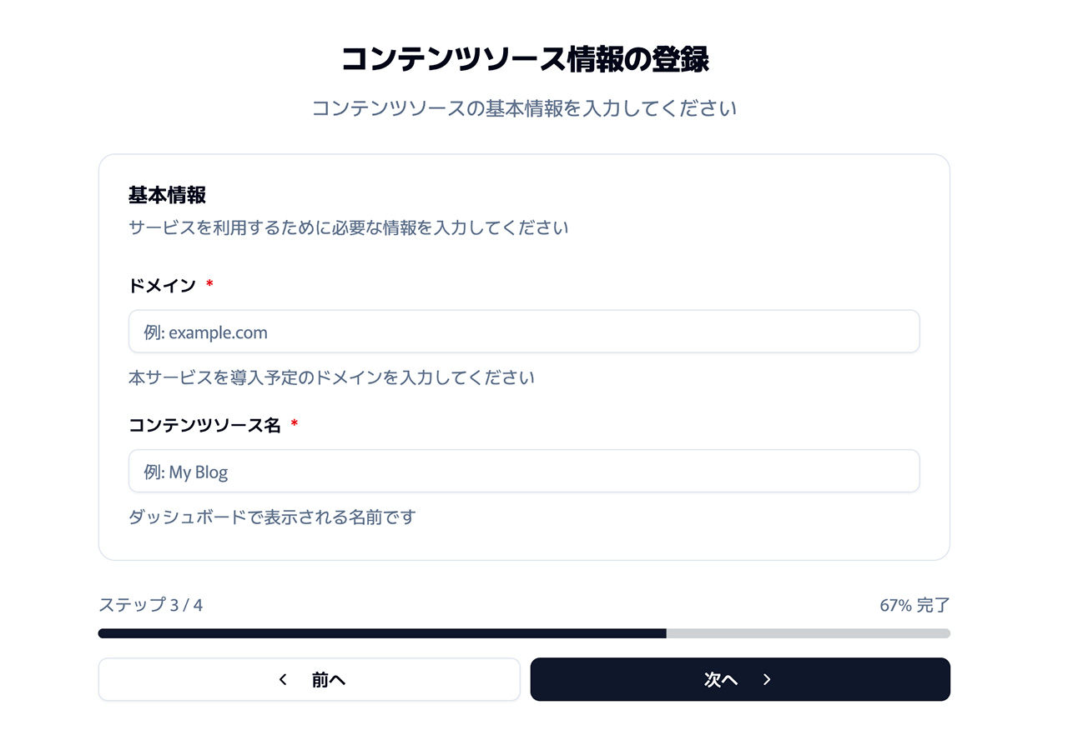
Task: Click the コンテンツソース名 field label
Action: [204, 425]
